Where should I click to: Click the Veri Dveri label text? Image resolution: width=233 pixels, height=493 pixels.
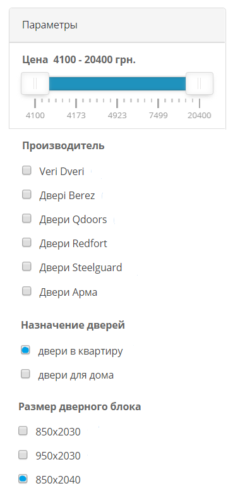61,172
